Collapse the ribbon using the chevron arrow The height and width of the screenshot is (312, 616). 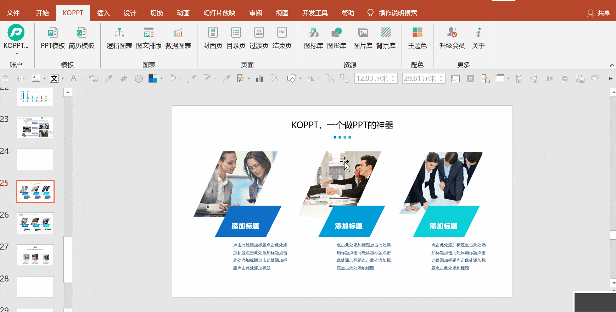tap(612, 65)
